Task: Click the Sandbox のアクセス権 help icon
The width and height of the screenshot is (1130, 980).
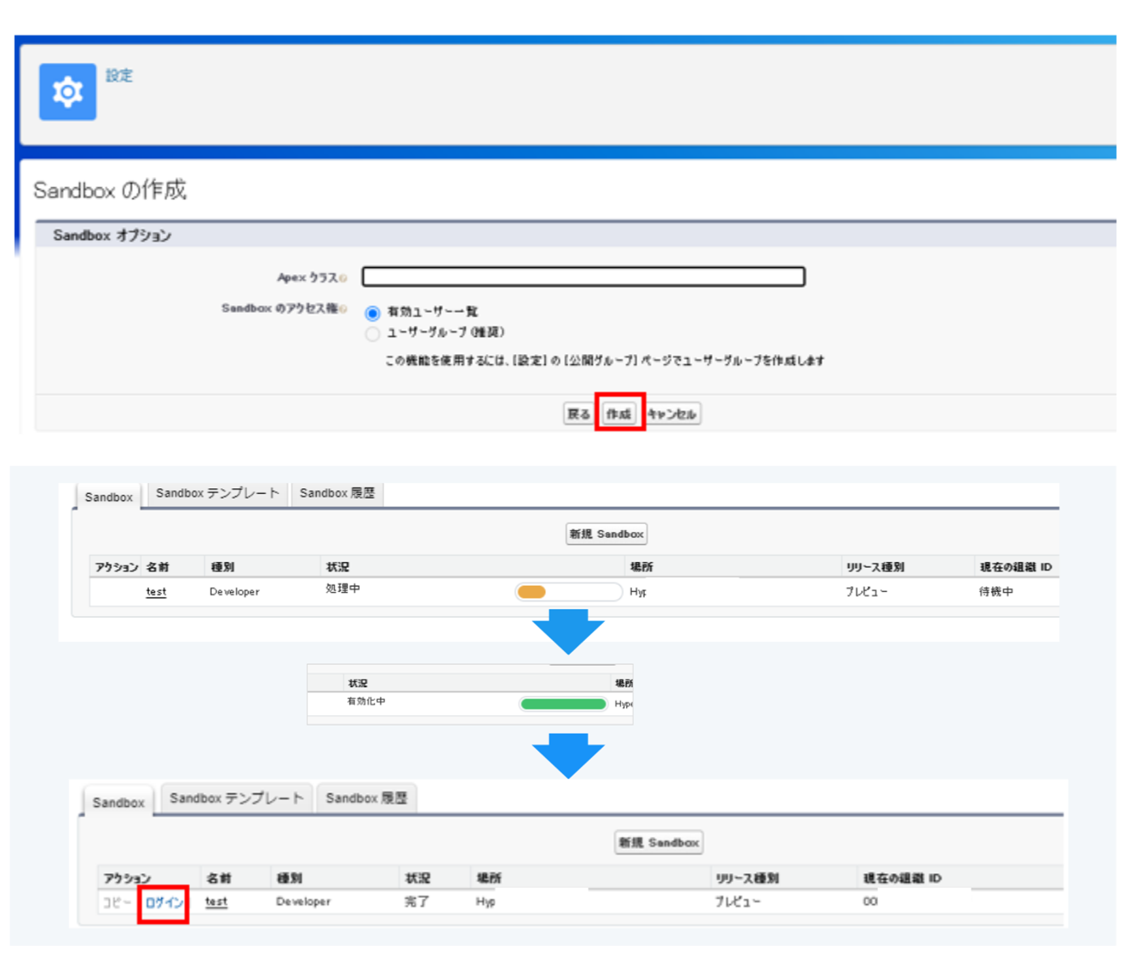Action: 344,309
